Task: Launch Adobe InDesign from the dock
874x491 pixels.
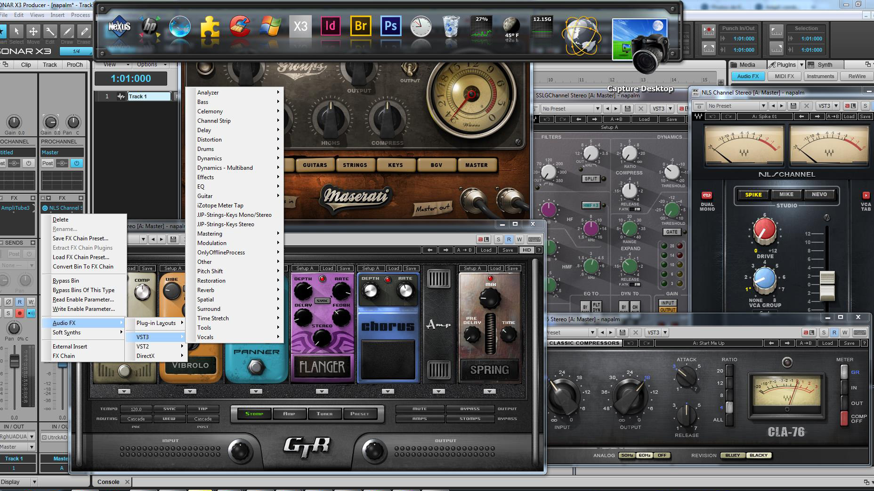Action: (x=330, y=26)
